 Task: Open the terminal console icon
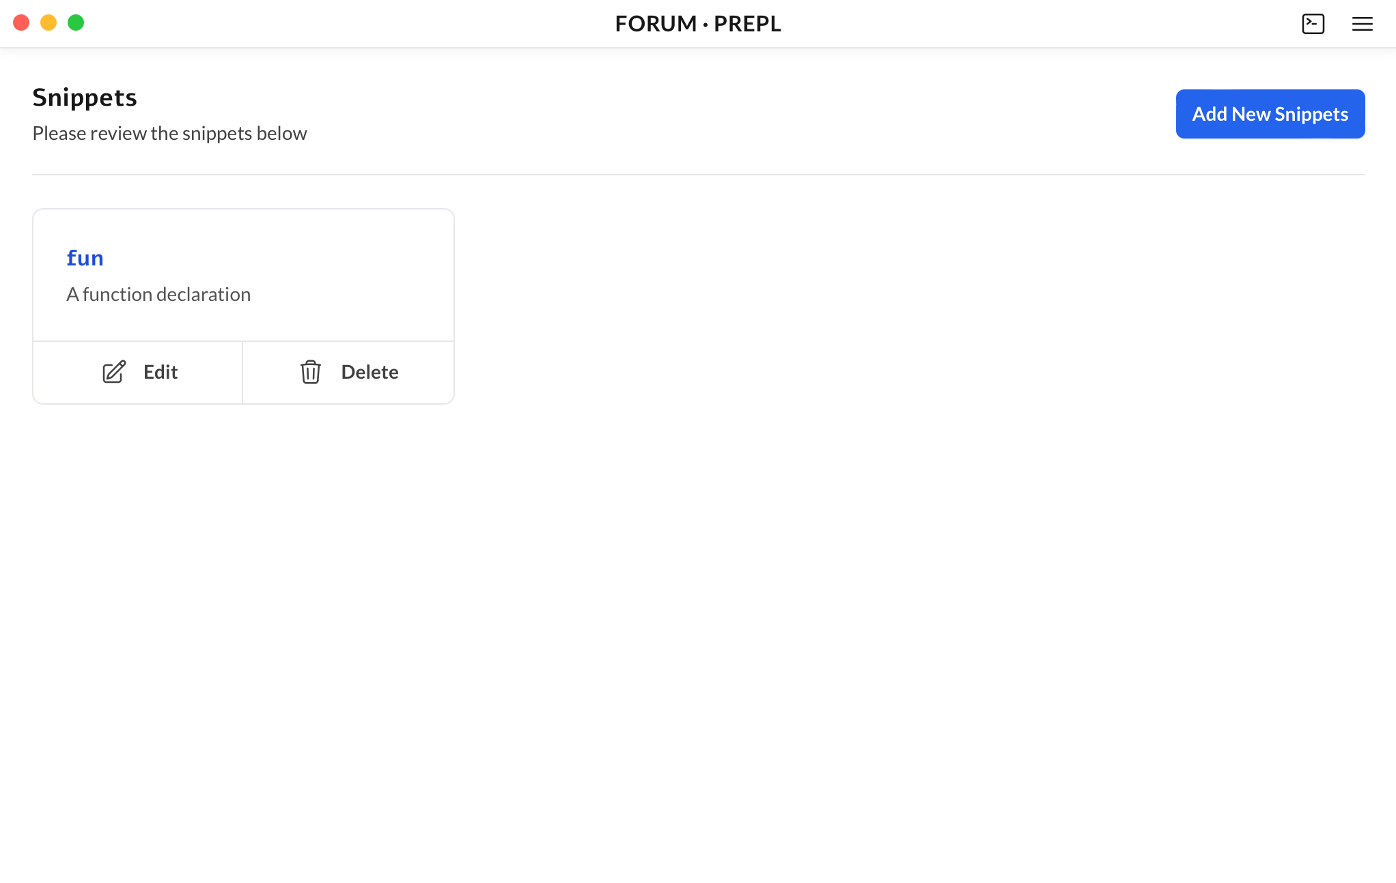click(x=1313, y=24)
